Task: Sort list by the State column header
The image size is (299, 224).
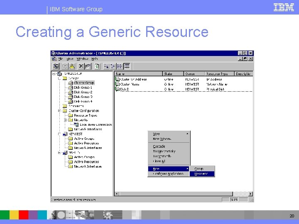Action: pyautogui.click(x=173, y=74)
